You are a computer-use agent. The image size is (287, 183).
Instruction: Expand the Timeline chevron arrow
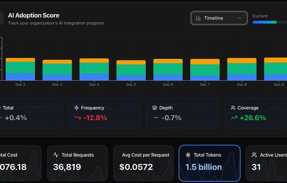[240, 18]
